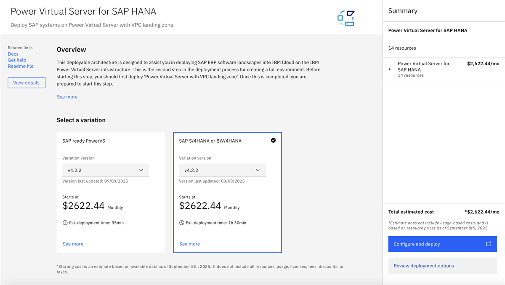This screenshot has height=285, width=505.
Task: Click the $2,622.44/mo total estimated cost value
Action: [x=482, y=212]
